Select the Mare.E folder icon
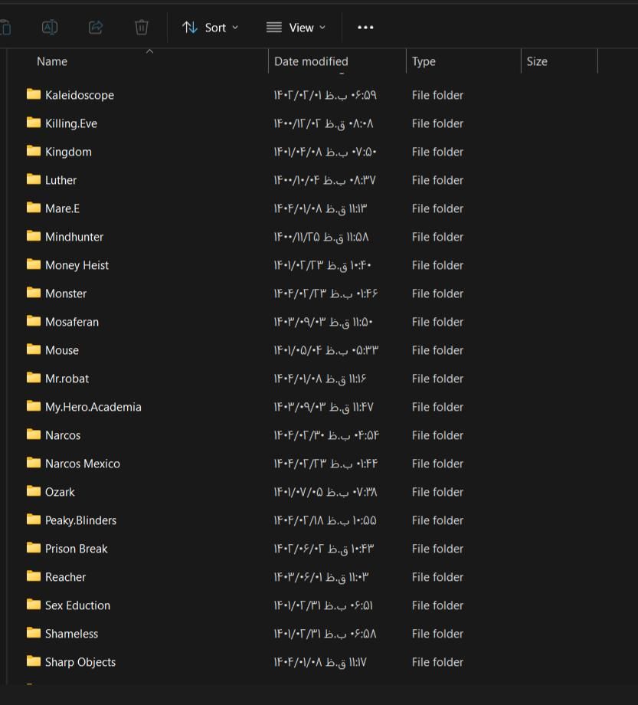 coord(34,207)
